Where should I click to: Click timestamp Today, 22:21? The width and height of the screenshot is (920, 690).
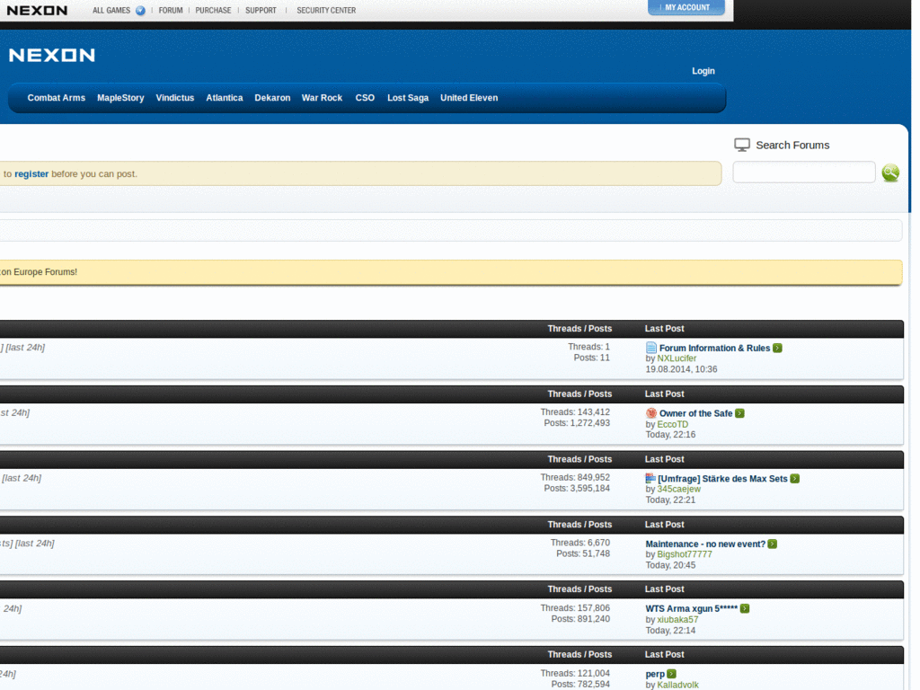[x=670, y=500]
